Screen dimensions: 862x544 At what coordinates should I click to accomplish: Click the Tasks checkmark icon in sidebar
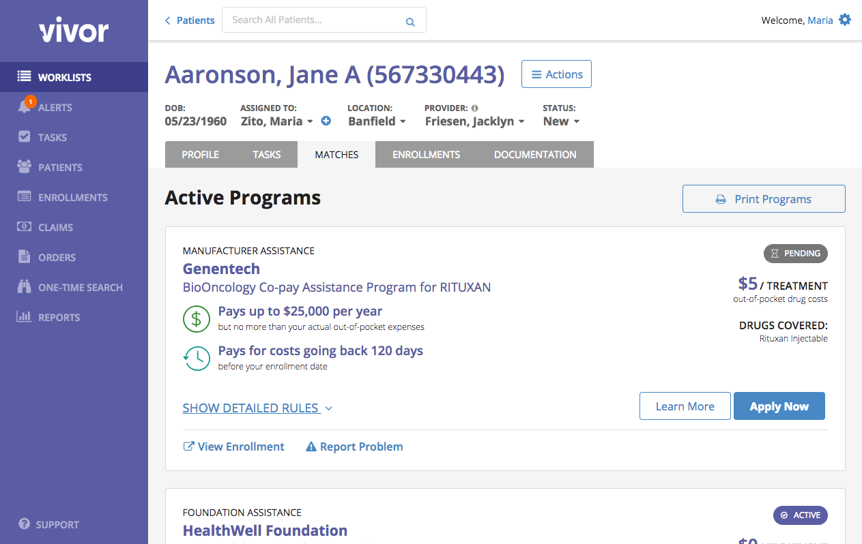pos(24,136)
